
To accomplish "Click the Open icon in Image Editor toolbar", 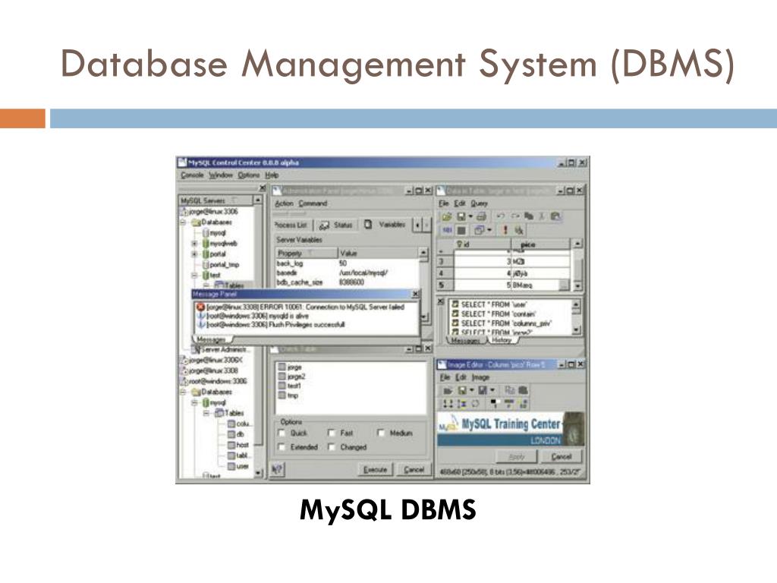I will (448, 391).
